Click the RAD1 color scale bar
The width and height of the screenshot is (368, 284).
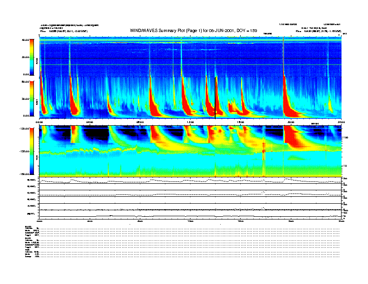point(32,99)
